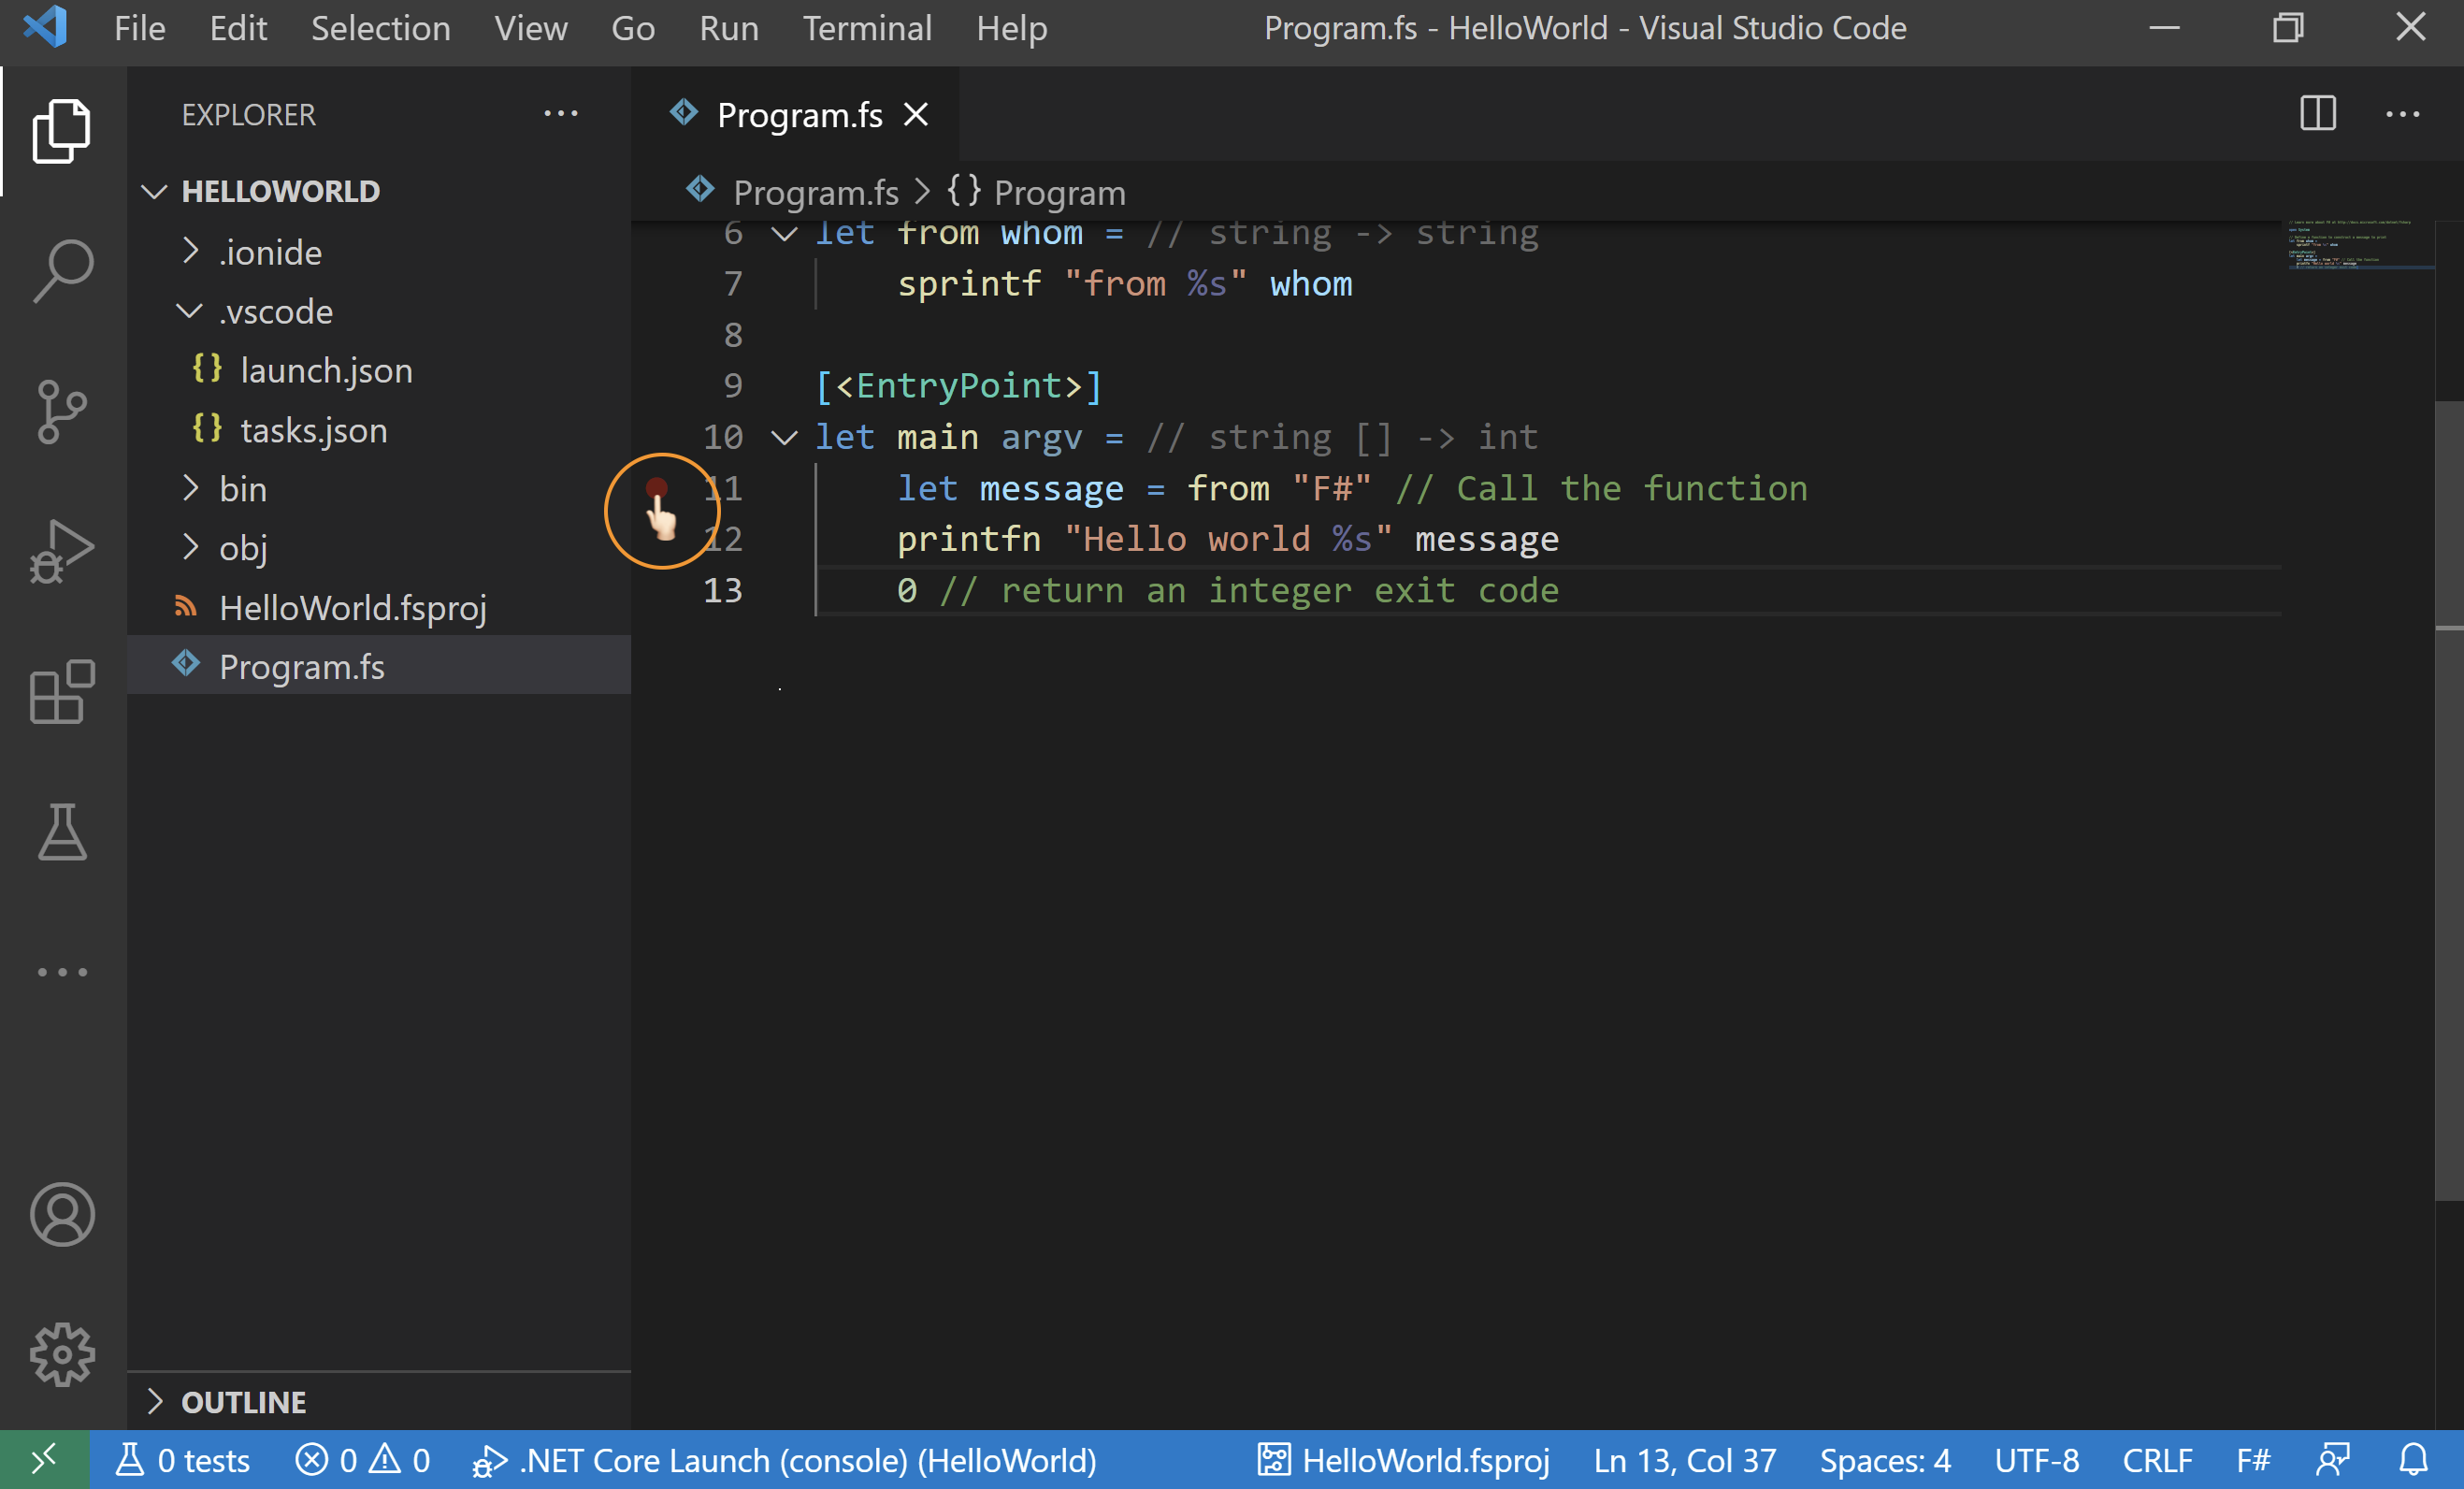The image size is (2464, 1489).
Task: Click the CRLF line ending selector
Action: 2157,1460
